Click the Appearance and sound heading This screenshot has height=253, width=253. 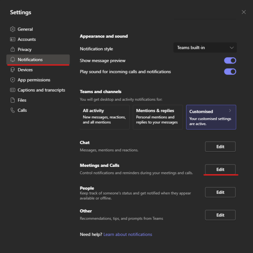[104, 36]
